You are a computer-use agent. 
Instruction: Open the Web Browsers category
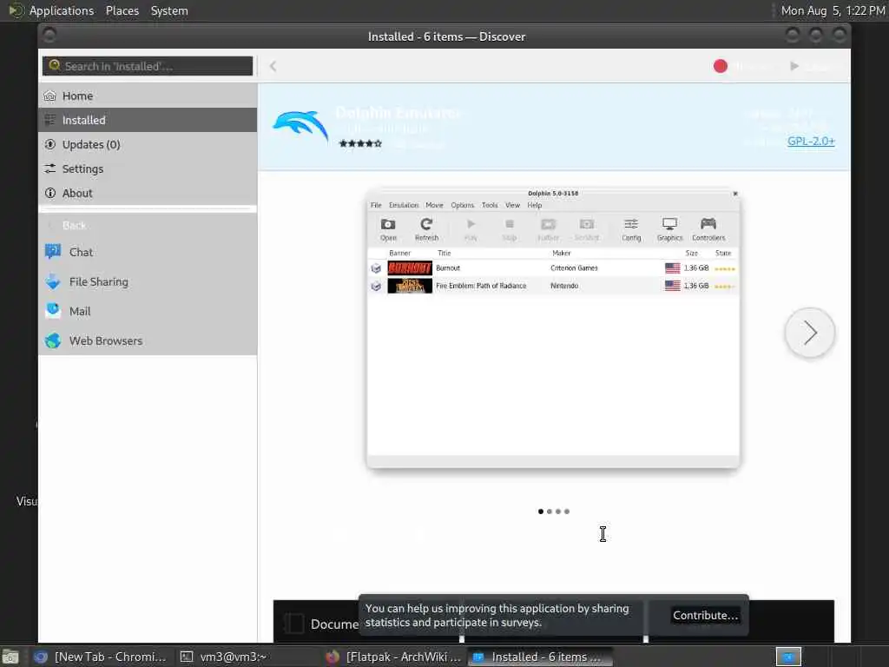coord(148,340)
